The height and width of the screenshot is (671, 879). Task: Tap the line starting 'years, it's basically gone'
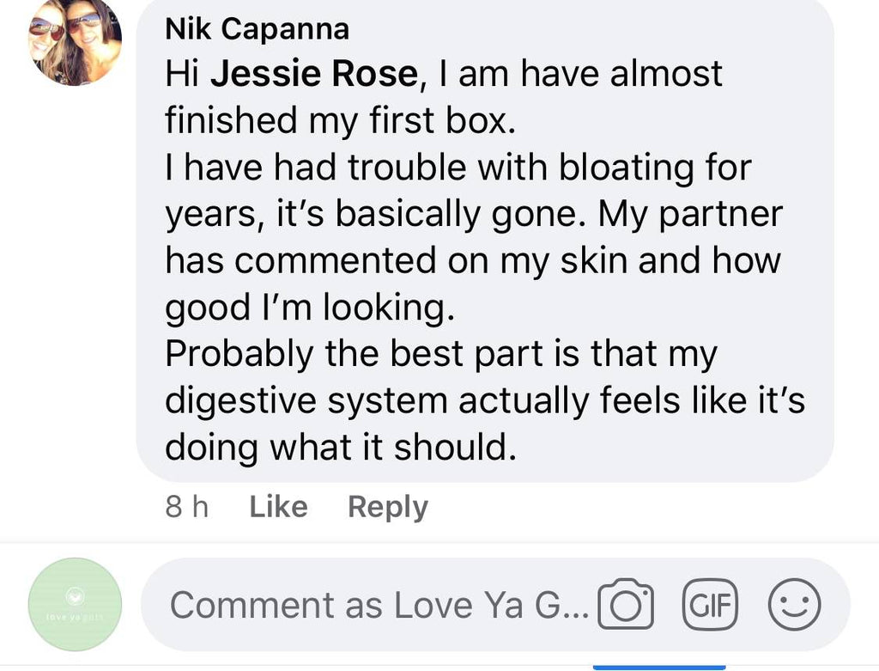point(473,214)
